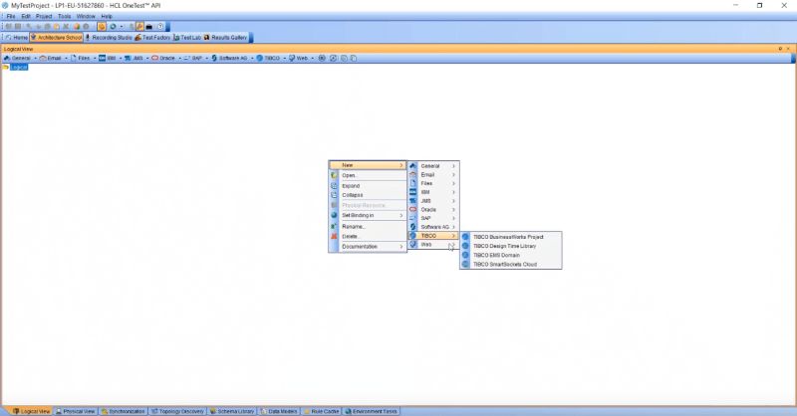Switch to the Architecture School perspective
The height and width of the screenshot is (416, 797).
(x=56, y=38)
